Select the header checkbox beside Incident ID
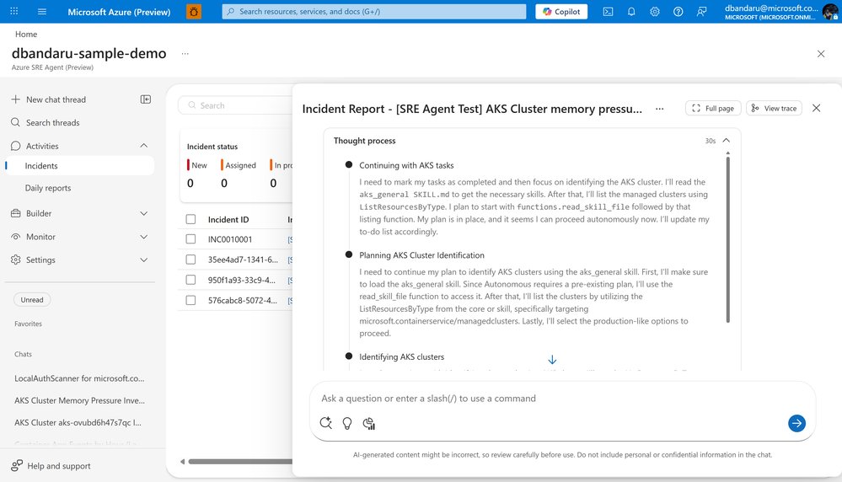The height and width of the screenshot is (482, 842). tap(190, 219)
